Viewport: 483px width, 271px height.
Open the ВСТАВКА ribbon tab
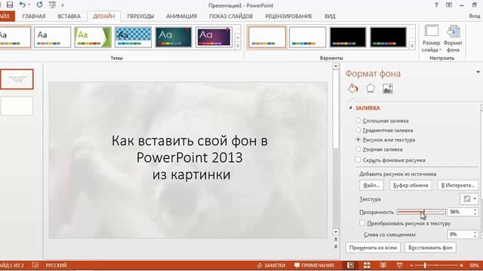[x=69, y=17]
